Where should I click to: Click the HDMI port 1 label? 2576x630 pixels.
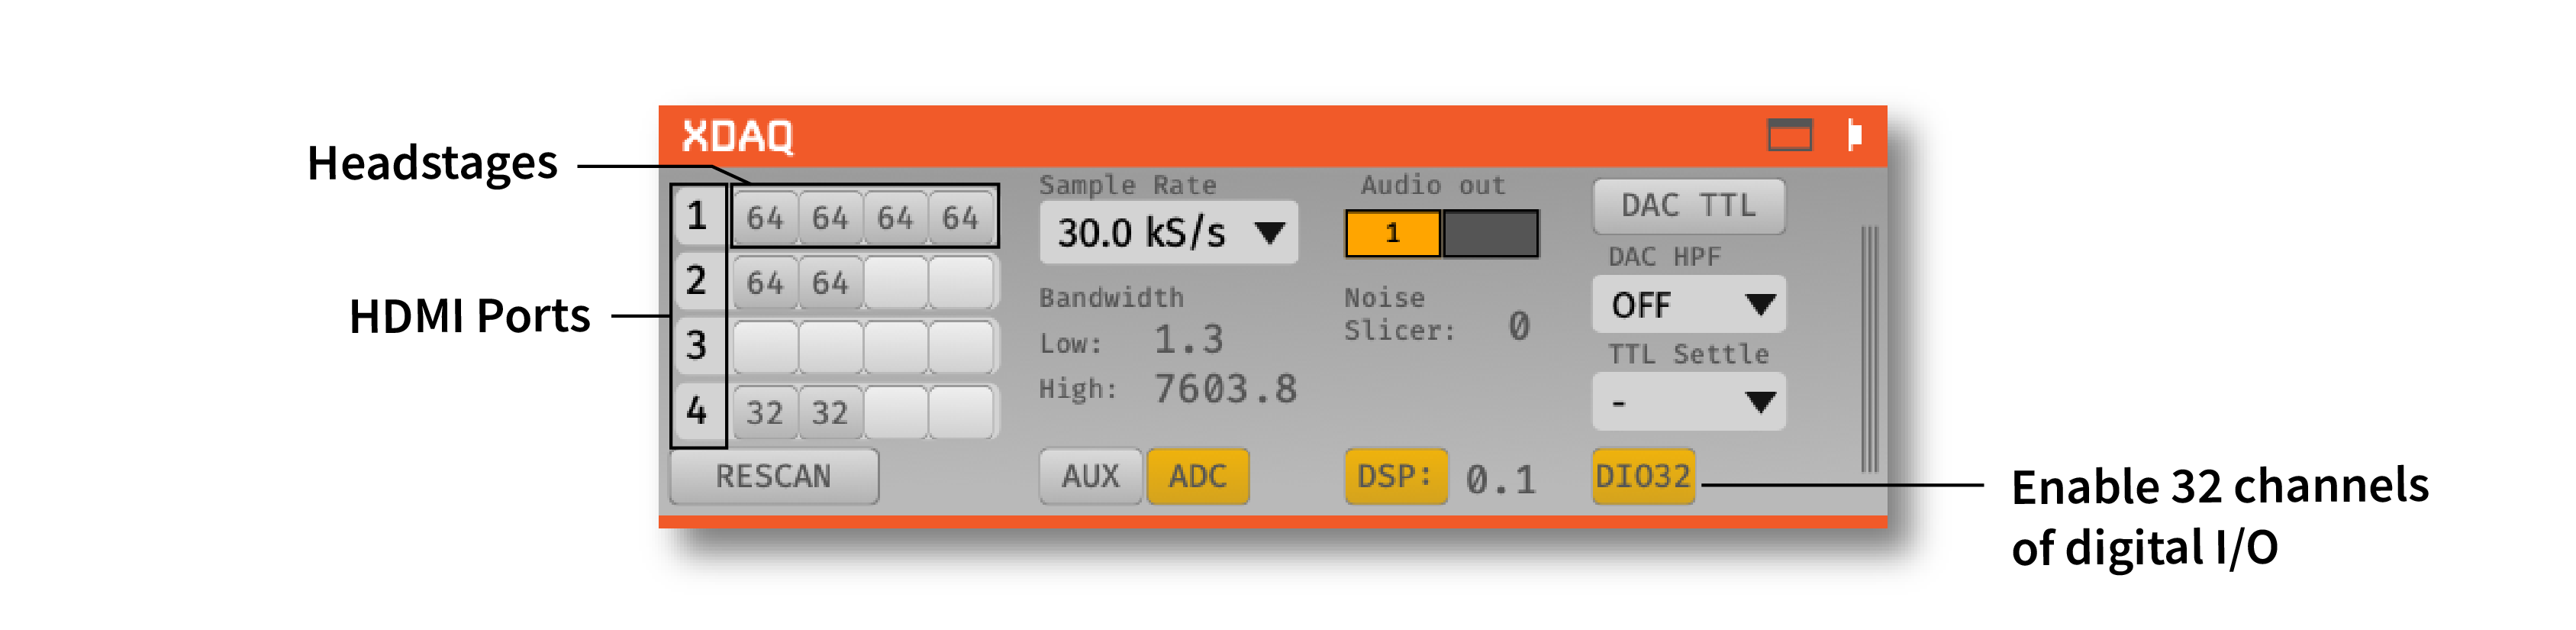[697, 216]
